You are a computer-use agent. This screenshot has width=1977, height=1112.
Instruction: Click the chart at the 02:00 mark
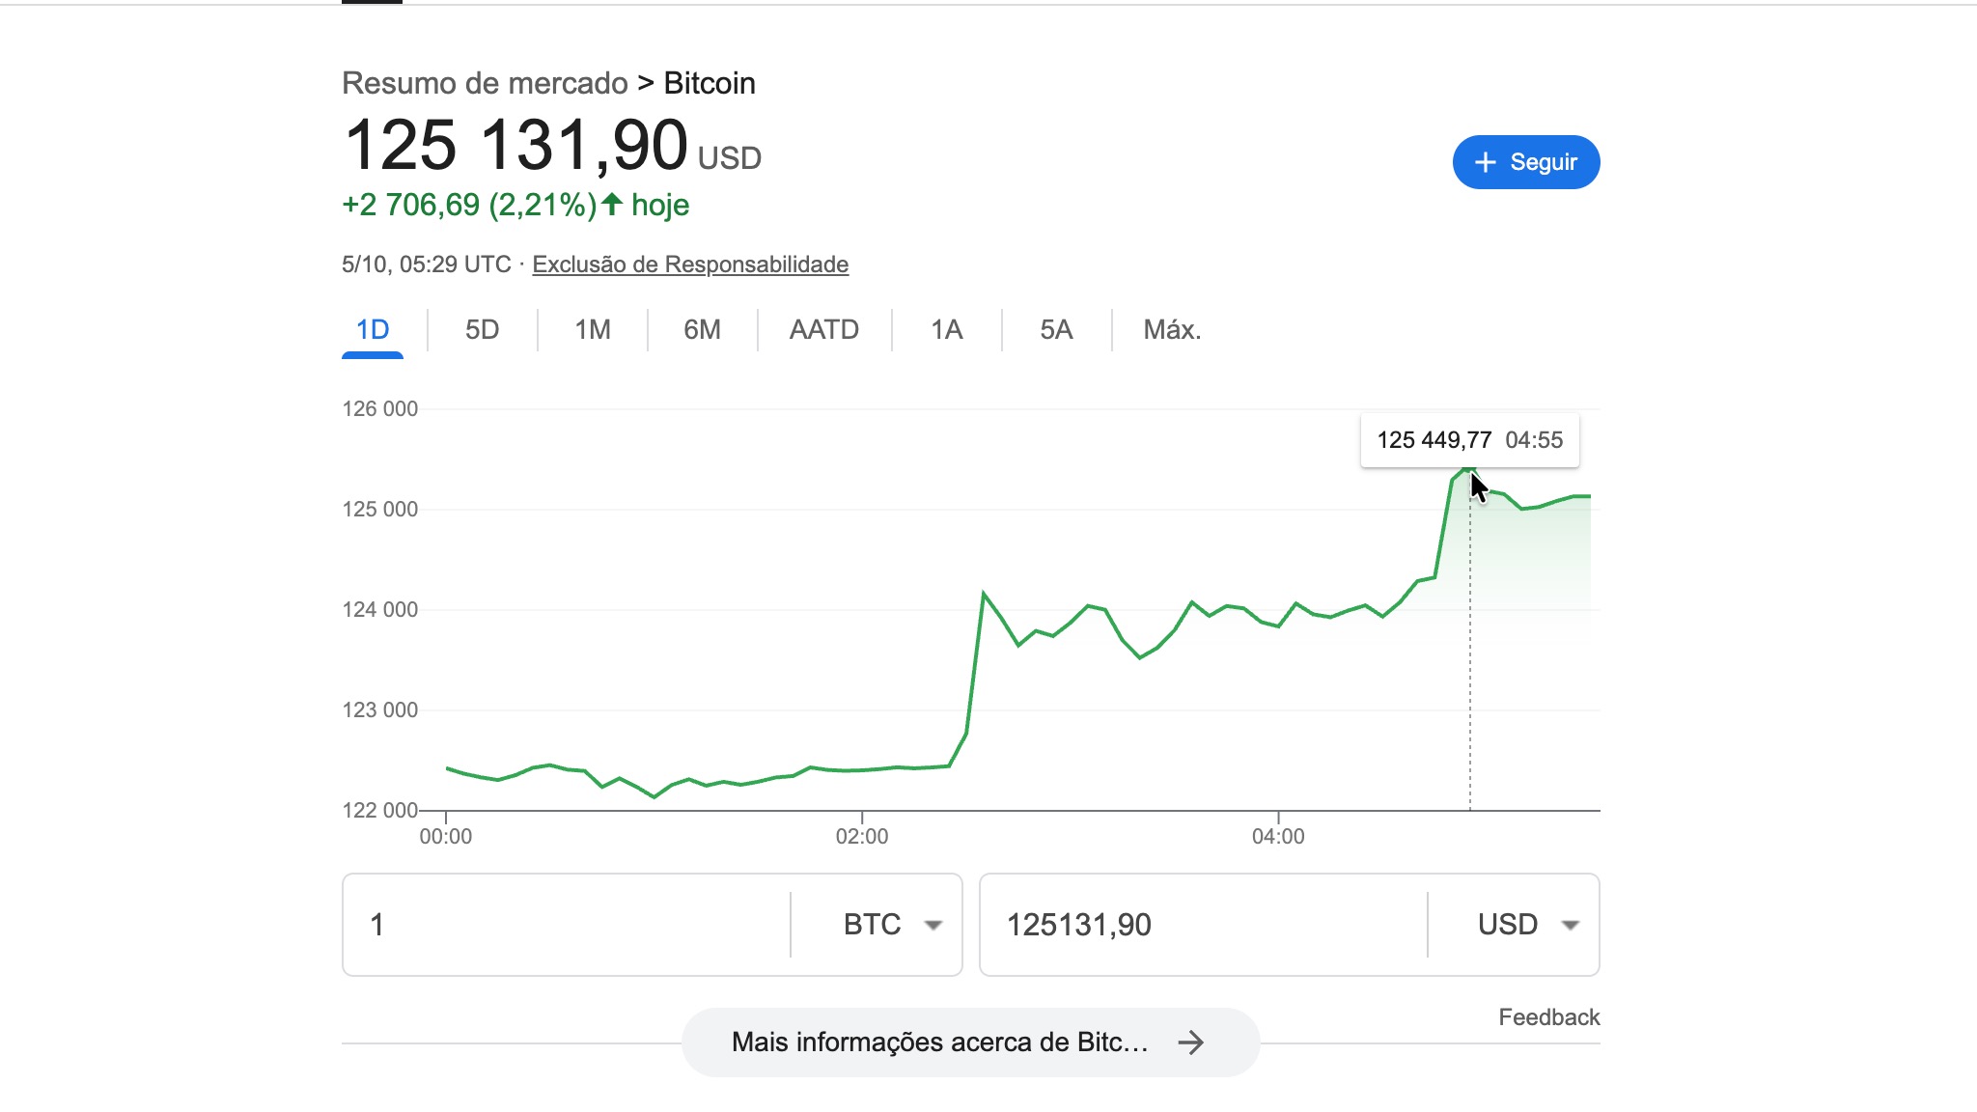pos(862,771)
